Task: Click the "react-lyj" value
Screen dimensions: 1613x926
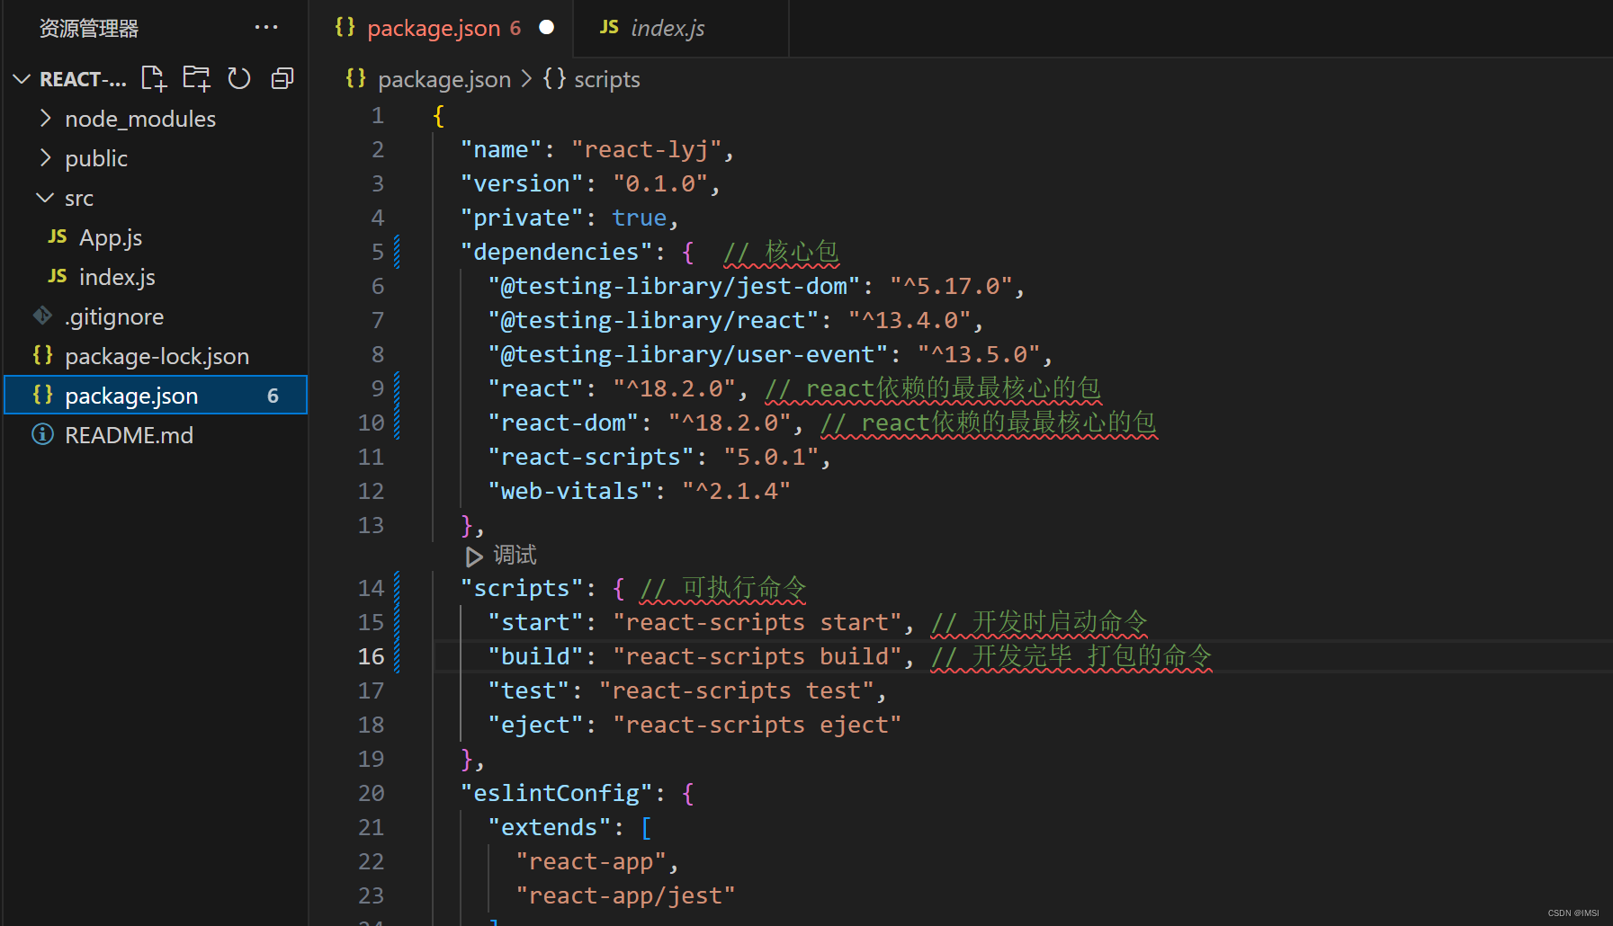Action: click(646, 149)
